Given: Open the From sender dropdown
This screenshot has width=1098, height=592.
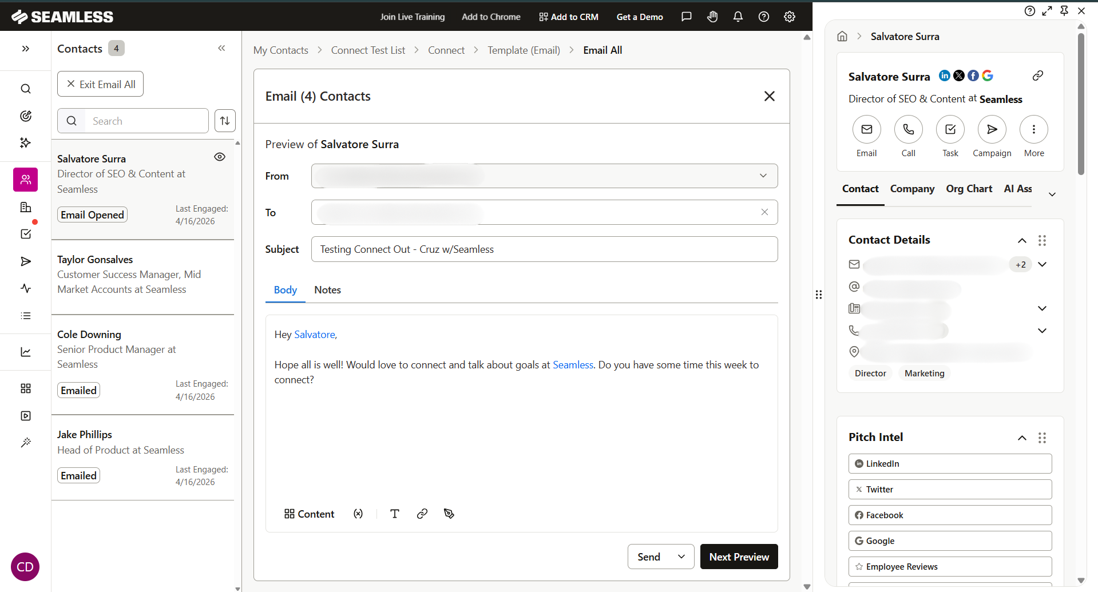Looking at the screenshot, I should click(544, 176).
